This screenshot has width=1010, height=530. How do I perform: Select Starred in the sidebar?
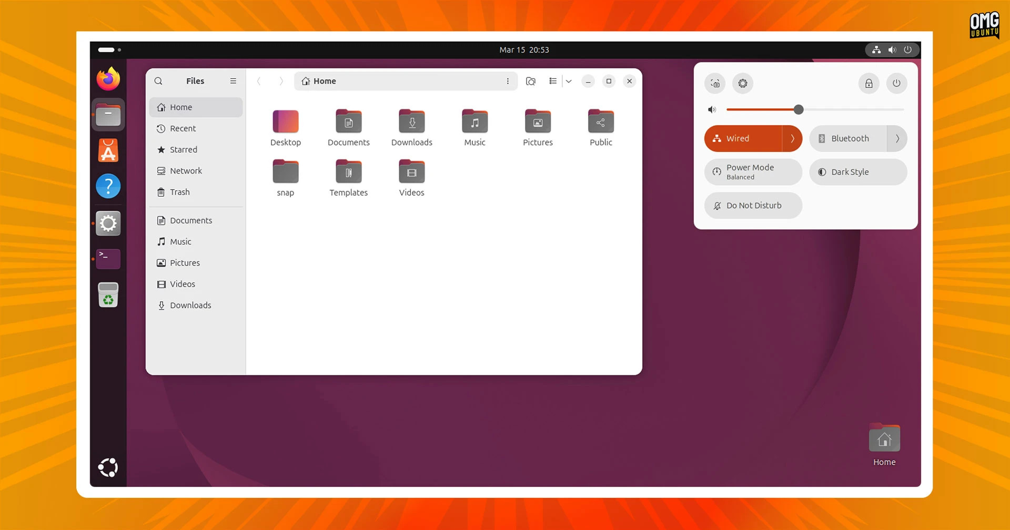[184, 150]
